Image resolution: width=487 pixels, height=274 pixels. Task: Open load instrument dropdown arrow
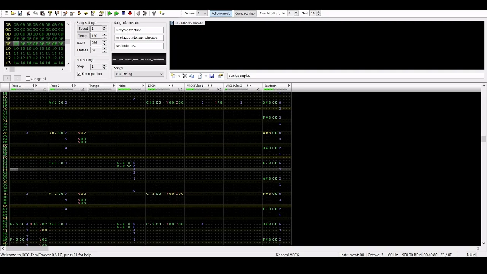pyautogui.click(x=206, y=76)
